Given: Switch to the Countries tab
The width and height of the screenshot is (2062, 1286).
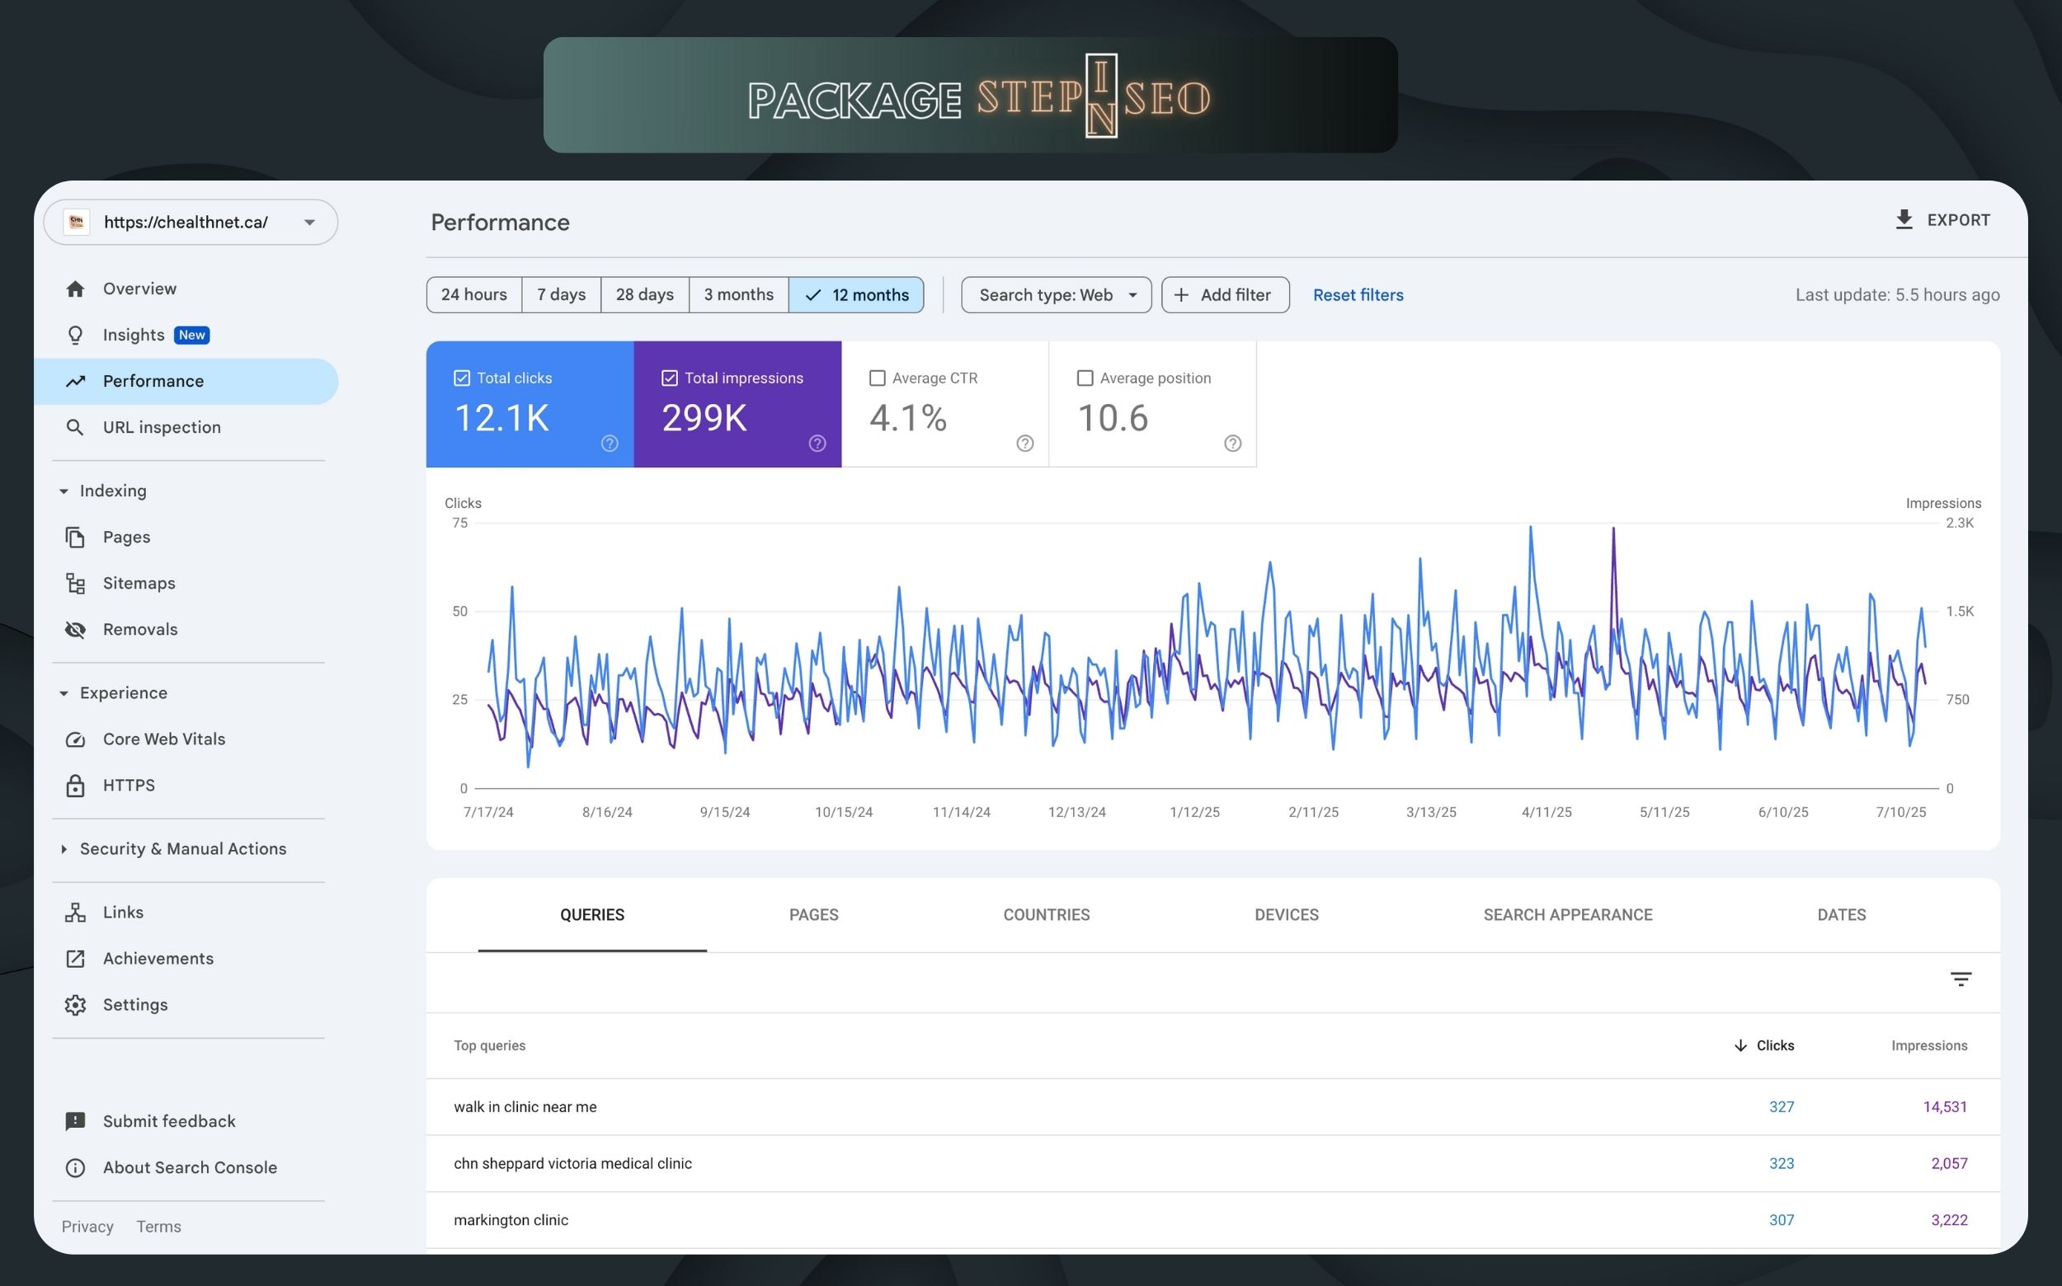Looking at the screenshot, I should [x=1047, y=914].
